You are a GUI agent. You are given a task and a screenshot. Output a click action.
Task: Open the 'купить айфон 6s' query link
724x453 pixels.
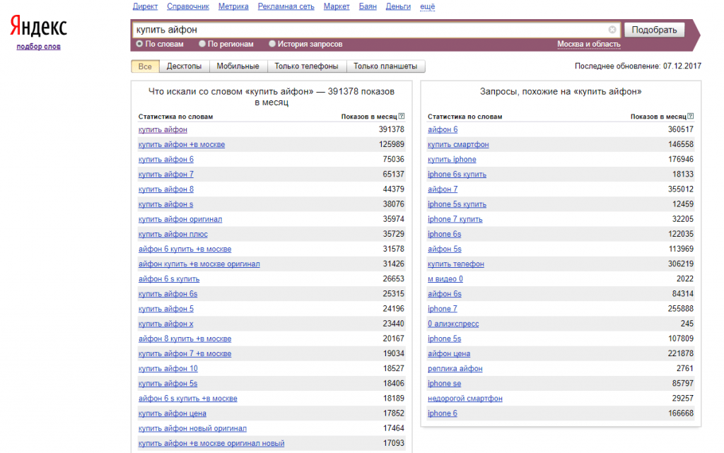tap(168, 294)
